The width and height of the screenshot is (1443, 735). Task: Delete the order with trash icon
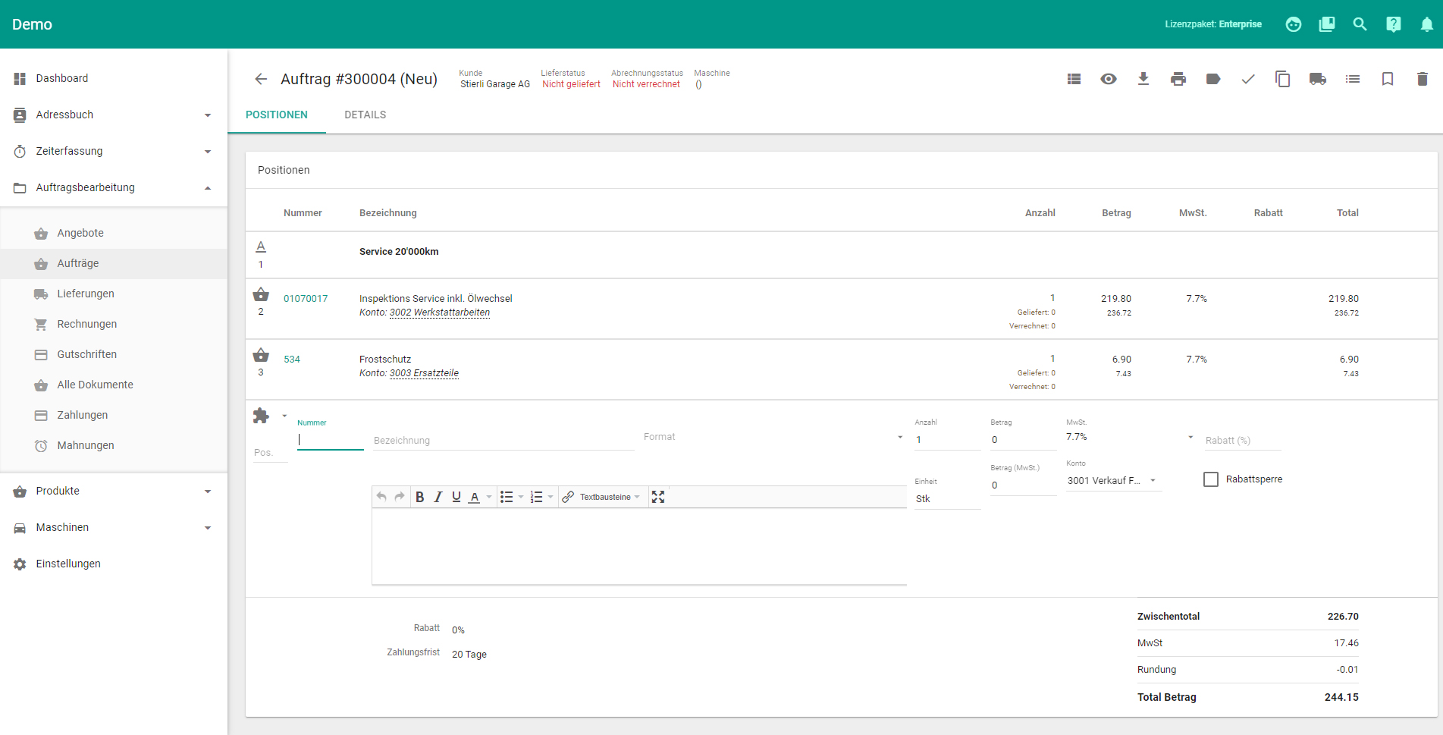pos(1422,79)
